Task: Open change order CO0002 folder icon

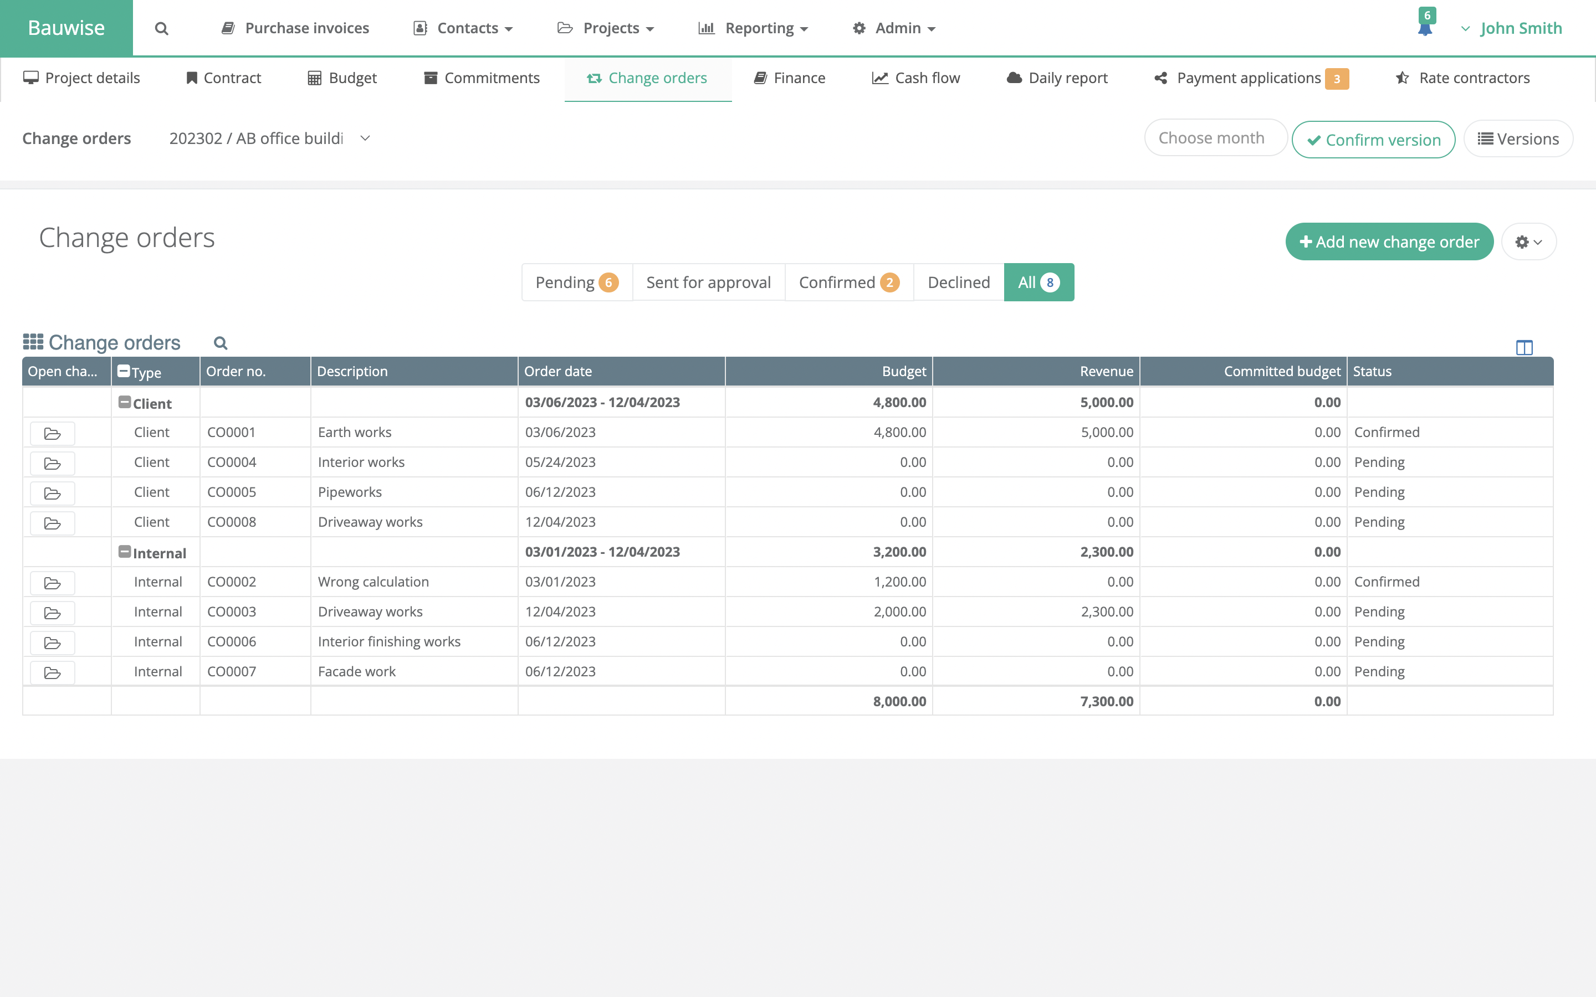Action: (x=53, y=583)
